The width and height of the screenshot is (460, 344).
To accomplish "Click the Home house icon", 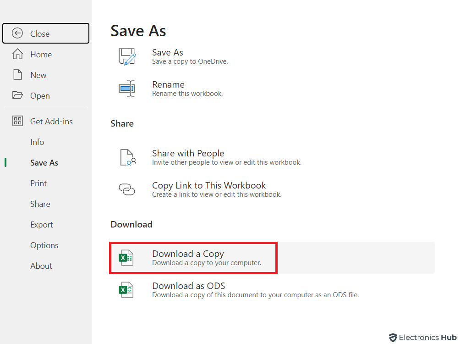I will pos(17,54).
